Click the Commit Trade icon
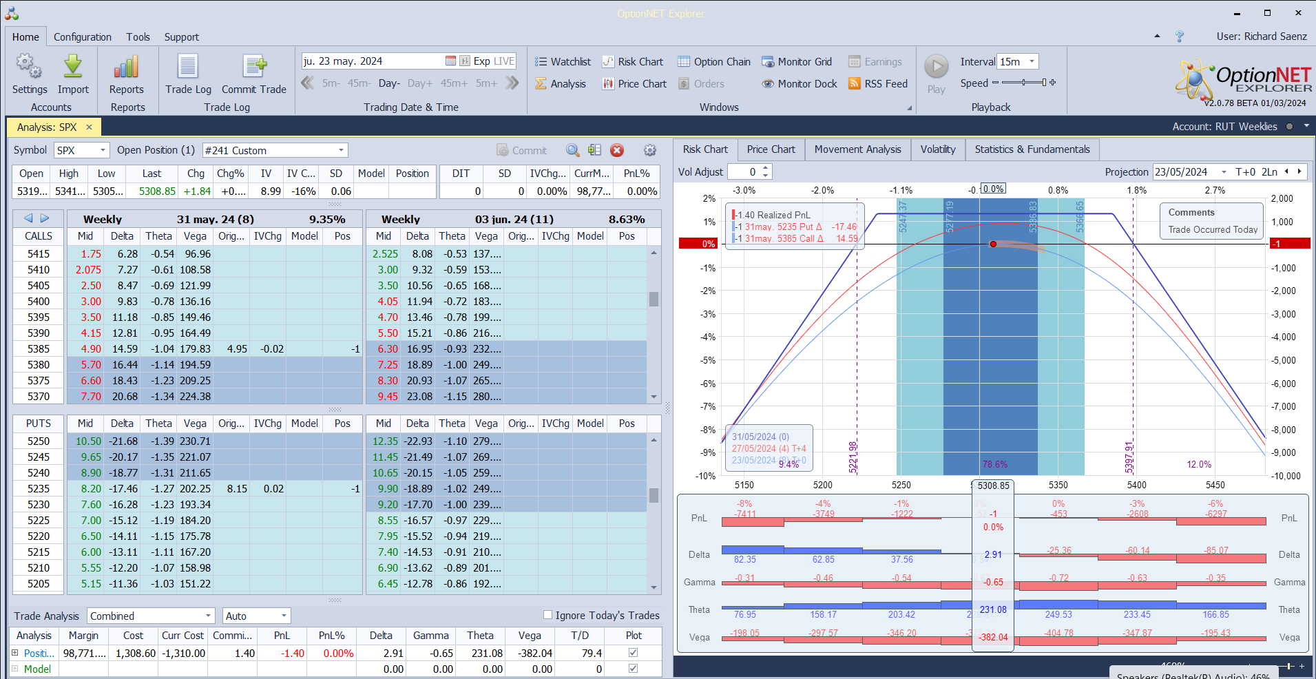The width and height of the screenshot is (1316, 679). click(253, 67)
